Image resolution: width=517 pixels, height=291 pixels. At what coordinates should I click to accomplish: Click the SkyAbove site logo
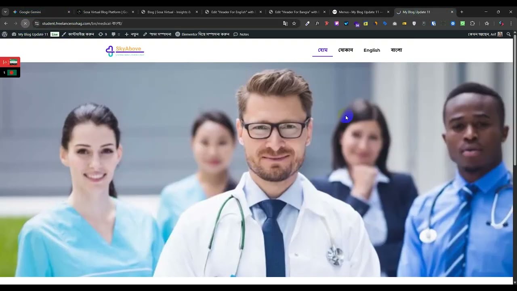coord(125,51)
